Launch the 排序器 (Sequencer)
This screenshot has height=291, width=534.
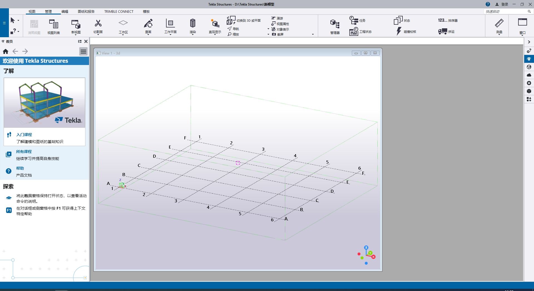click(448, 20)
